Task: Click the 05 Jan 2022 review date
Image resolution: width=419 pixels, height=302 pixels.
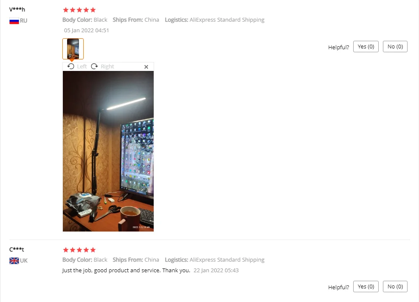Action: point(86,31)
